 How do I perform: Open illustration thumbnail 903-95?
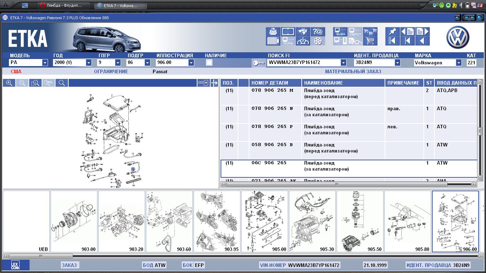click(217, 221)
